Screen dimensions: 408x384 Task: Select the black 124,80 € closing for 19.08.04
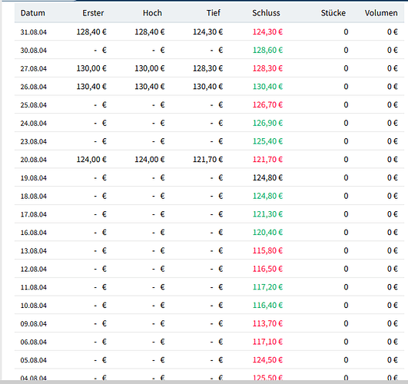267,177
